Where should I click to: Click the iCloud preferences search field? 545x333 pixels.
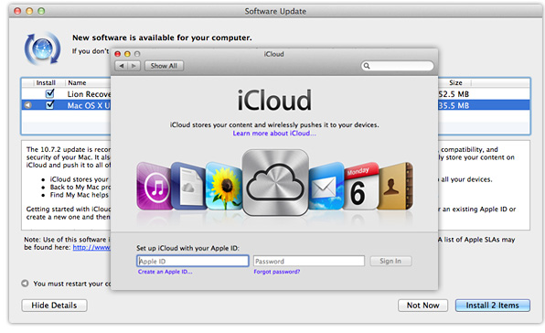397,66
